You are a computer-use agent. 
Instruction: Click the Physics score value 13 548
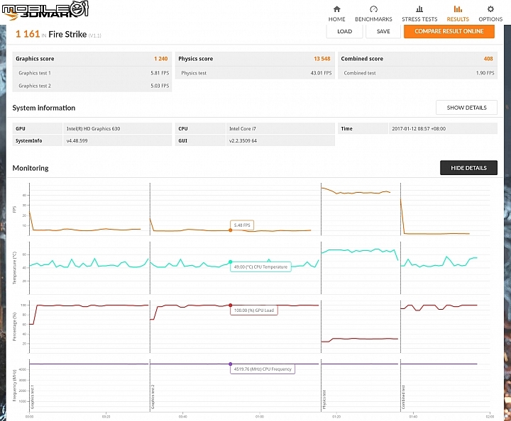click(x=322, y=59)
